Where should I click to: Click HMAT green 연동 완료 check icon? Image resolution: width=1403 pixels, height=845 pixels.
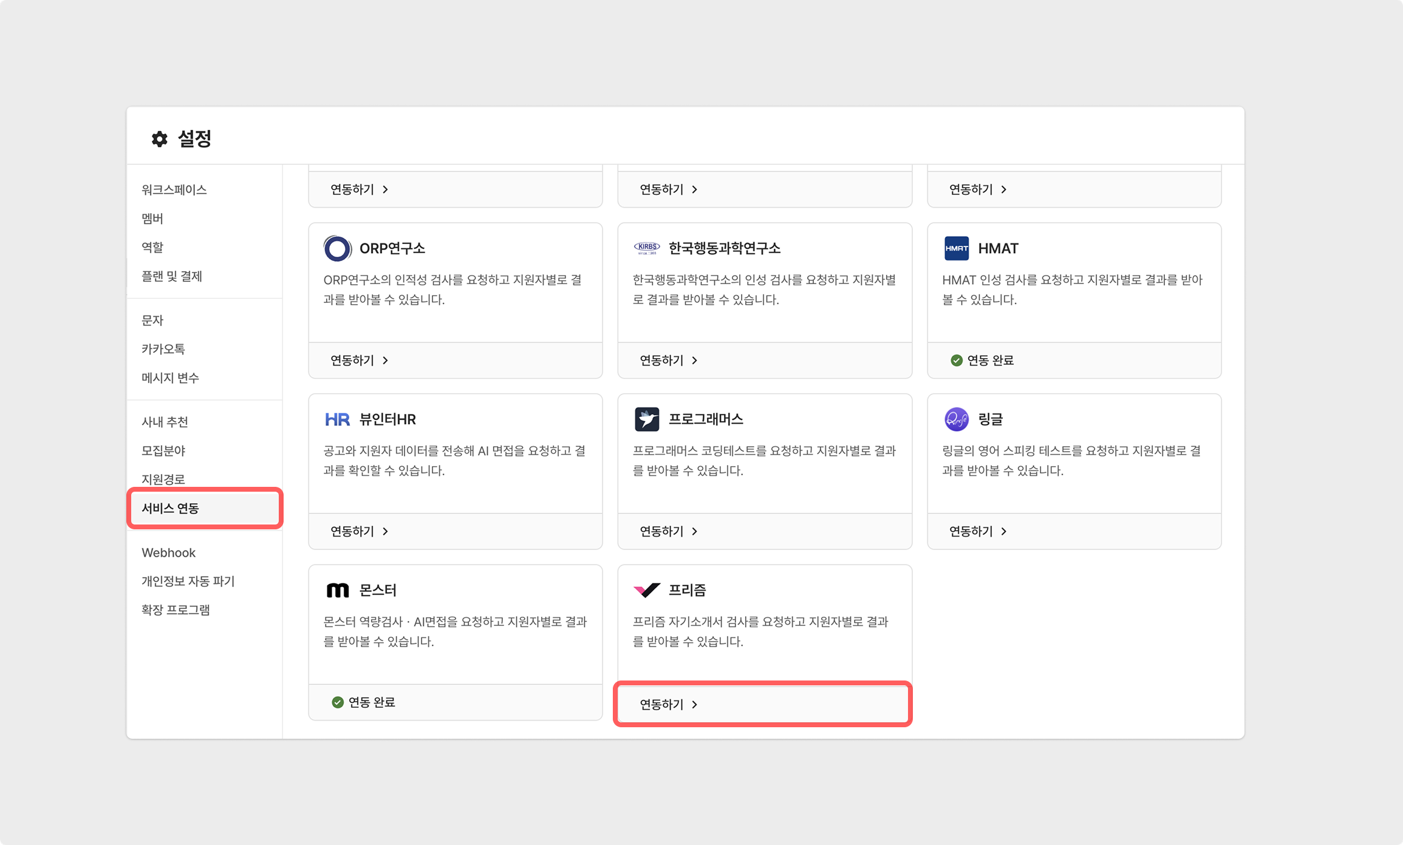pos(956,361)
